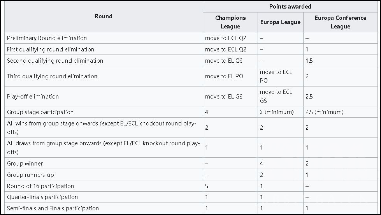Click Second qualifying round elimination label
The height and width of the screenshot is (215, 381).
(x=55, y=61)
